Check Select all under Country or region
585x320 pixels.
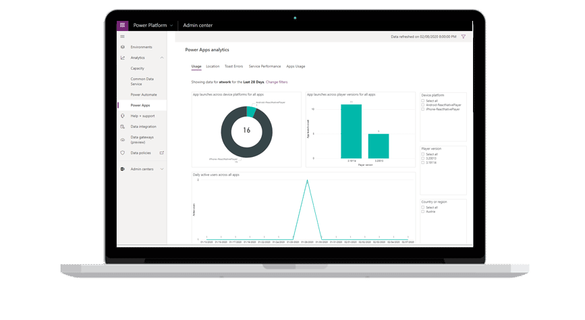pos(422,207)
